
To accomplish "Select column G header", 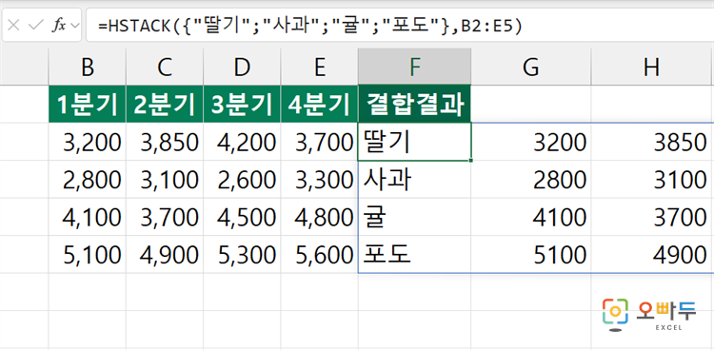I will tap(531, 67).
